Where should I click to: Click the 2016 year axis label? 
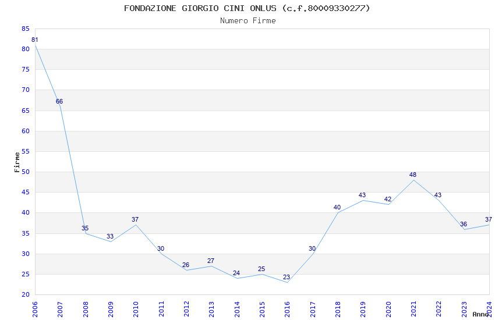287,310
